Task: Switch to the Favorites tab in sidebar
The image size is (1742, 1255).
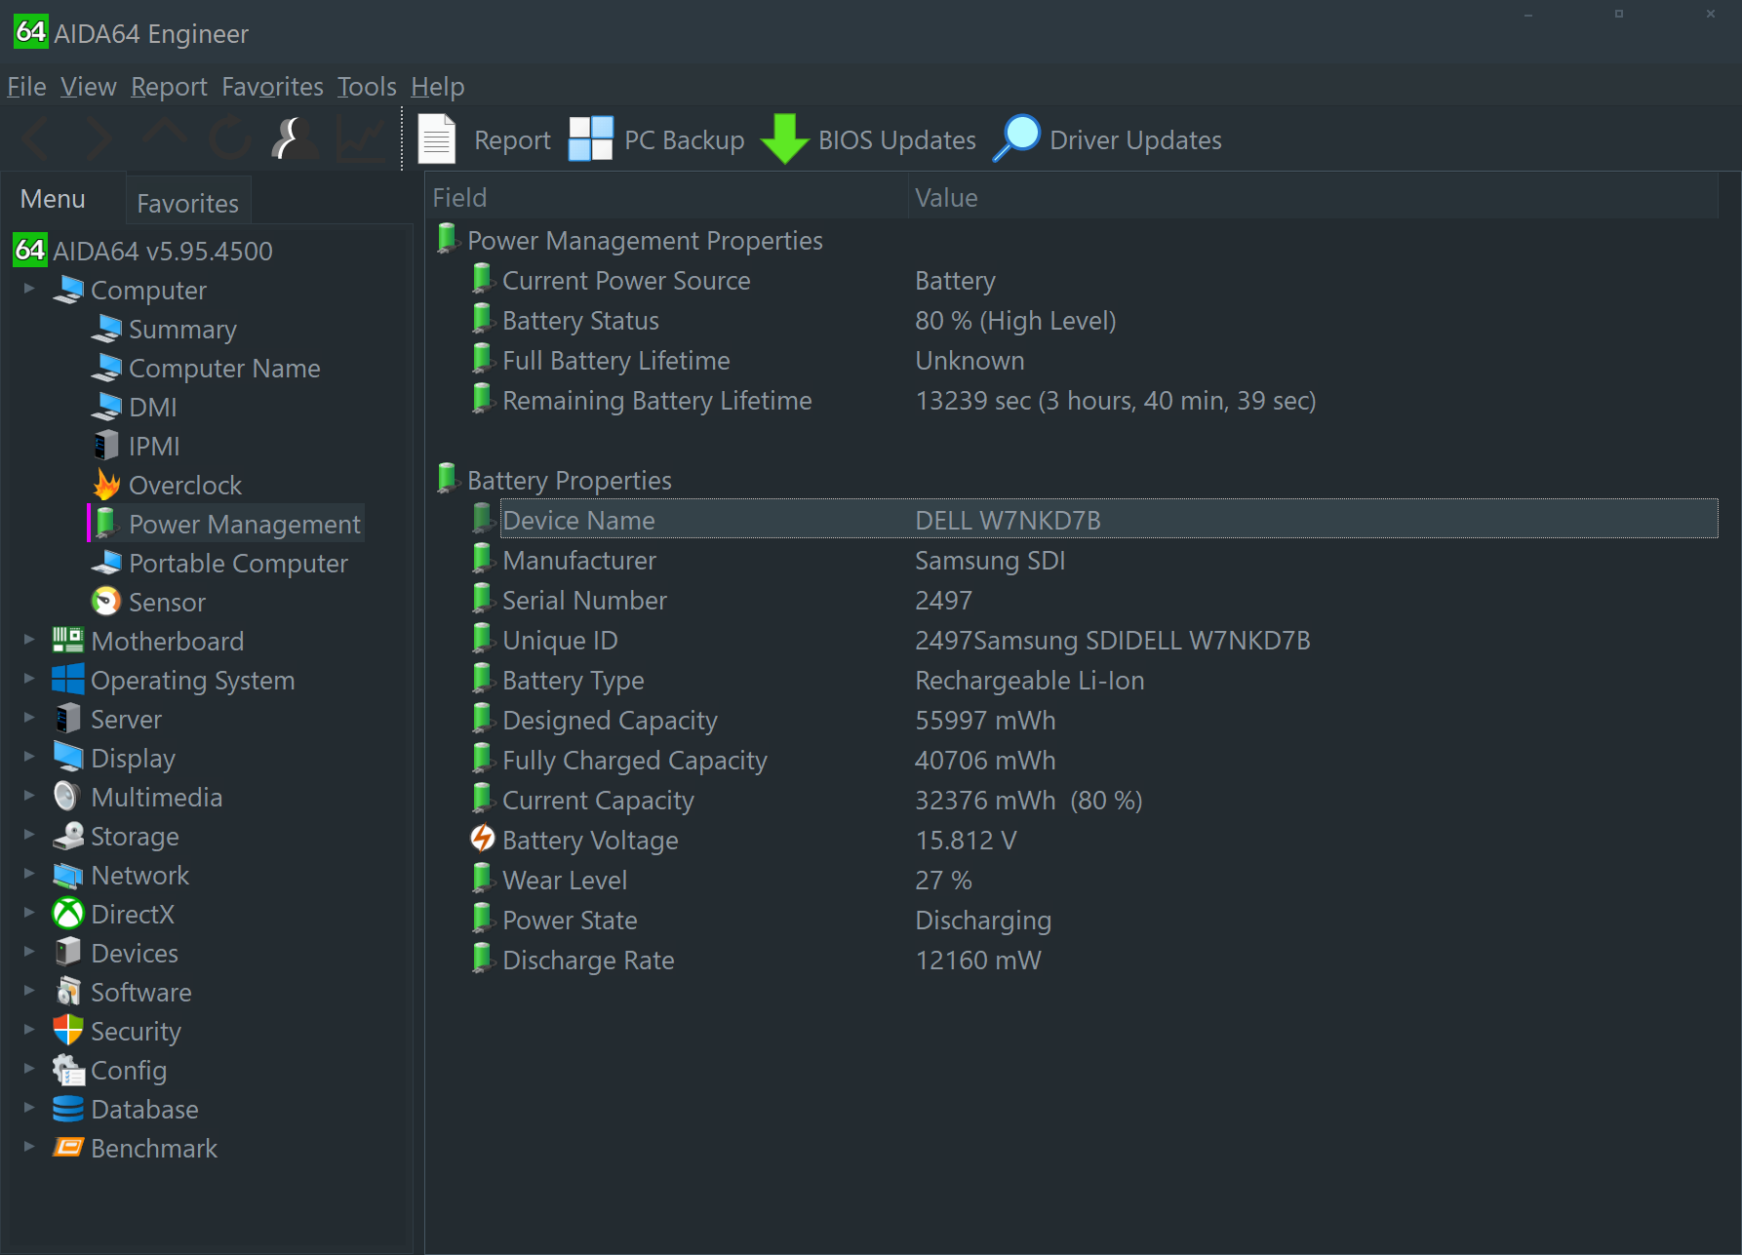Action: click(187, 203)
